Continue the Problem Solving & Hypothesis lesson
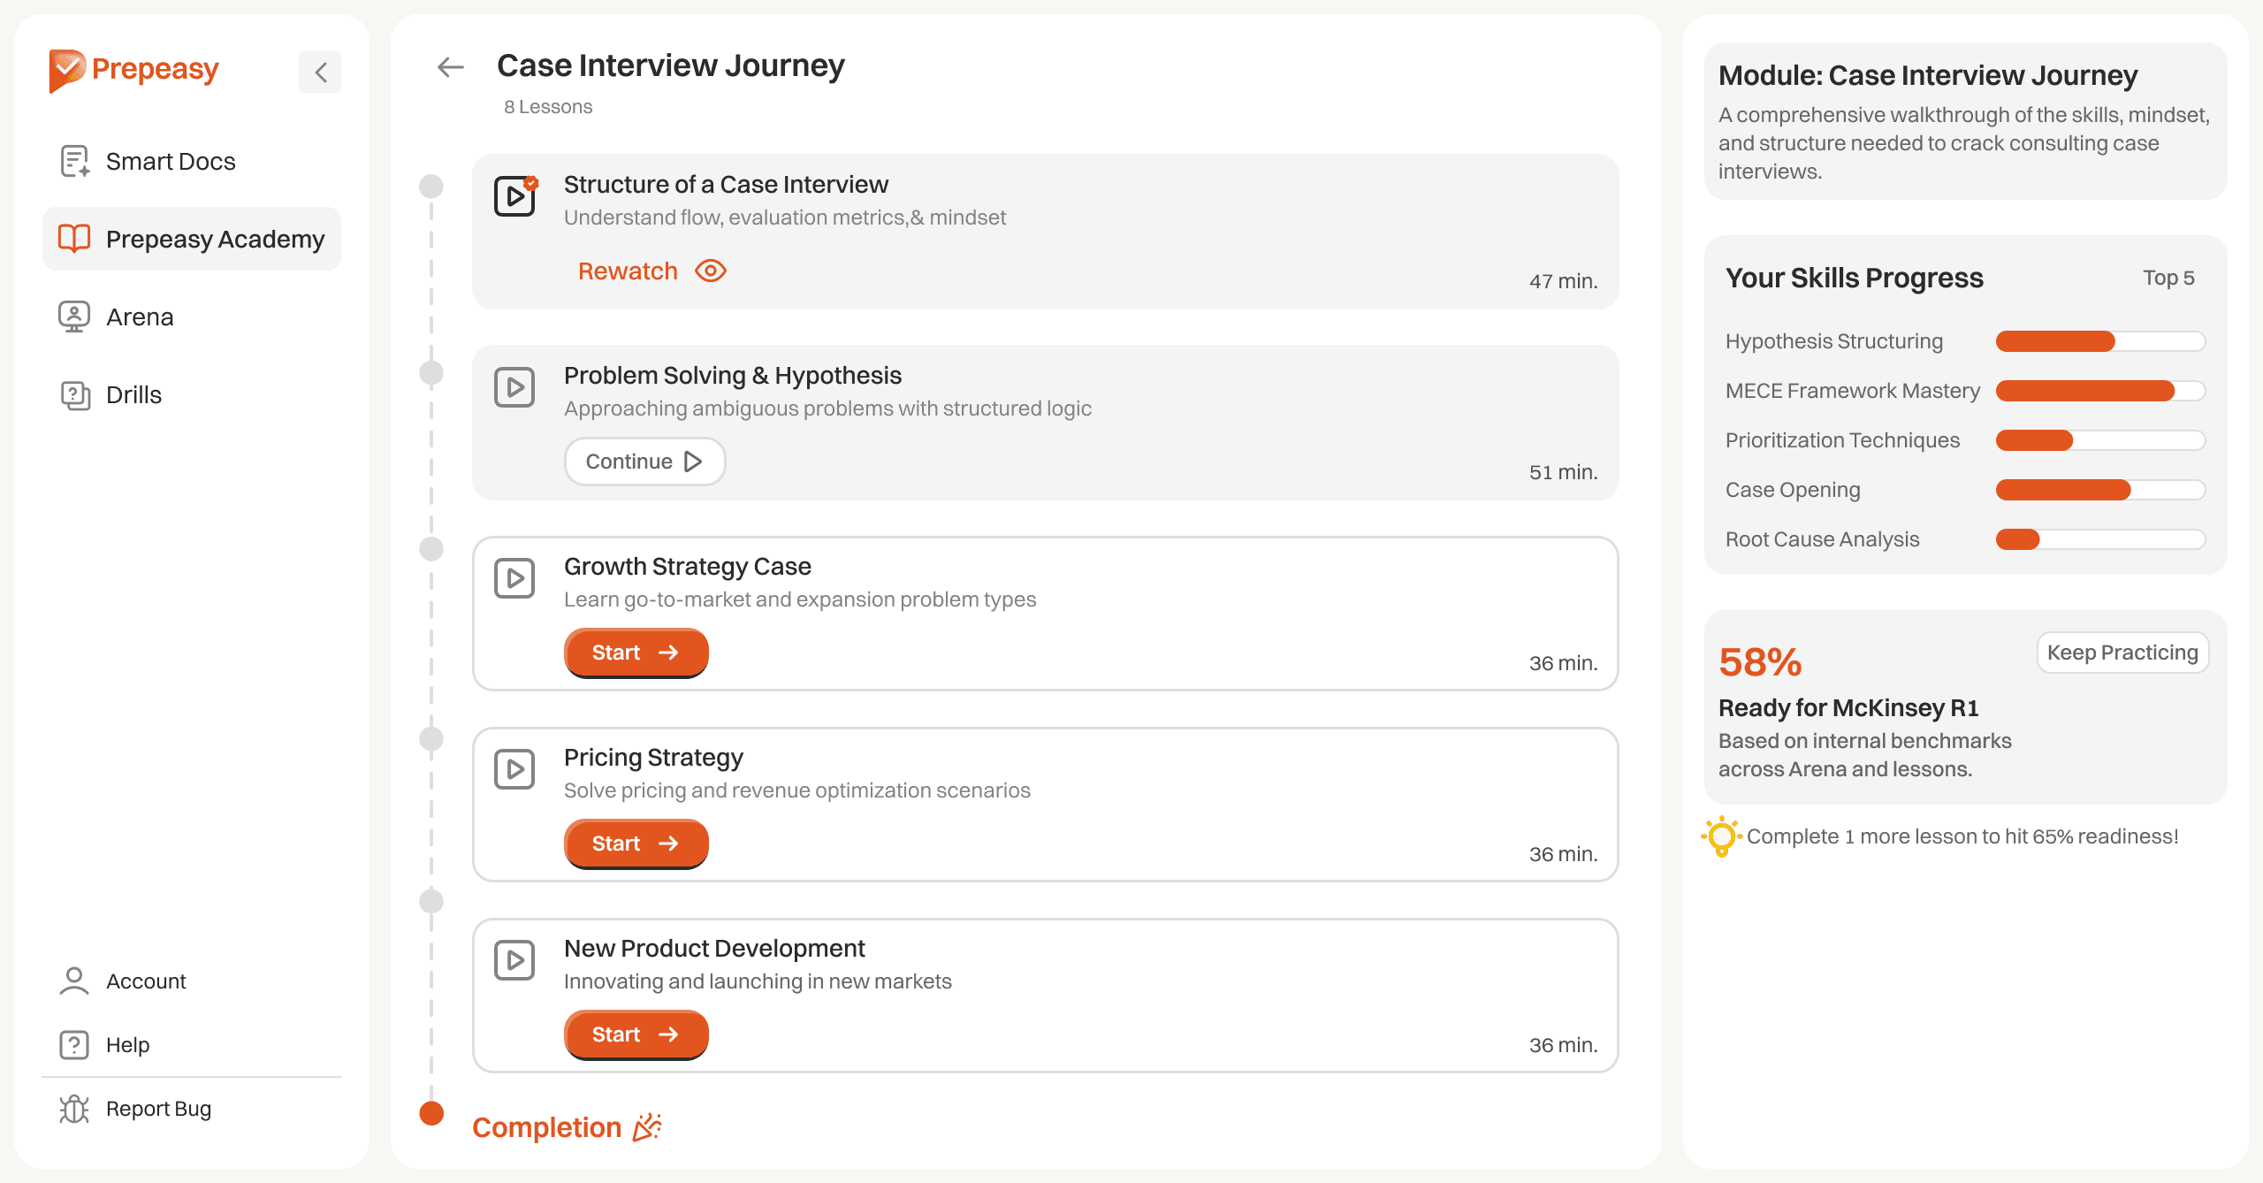The image size is (2263, 1183). coord(644,462)
